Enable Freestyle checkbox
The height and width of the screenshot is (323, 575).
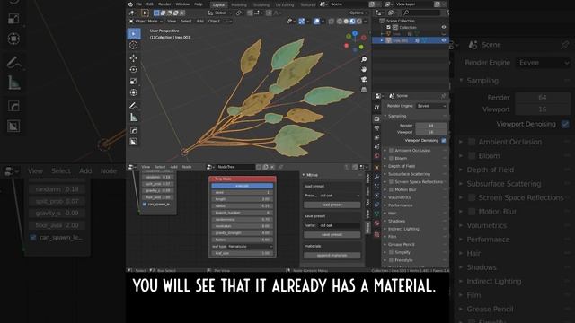coord(392,260)
